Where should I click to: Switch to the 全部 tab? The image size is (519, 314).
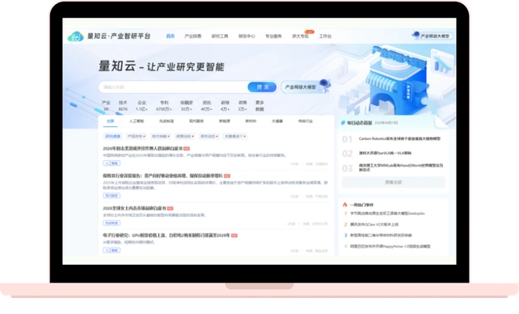coord(110,121)
